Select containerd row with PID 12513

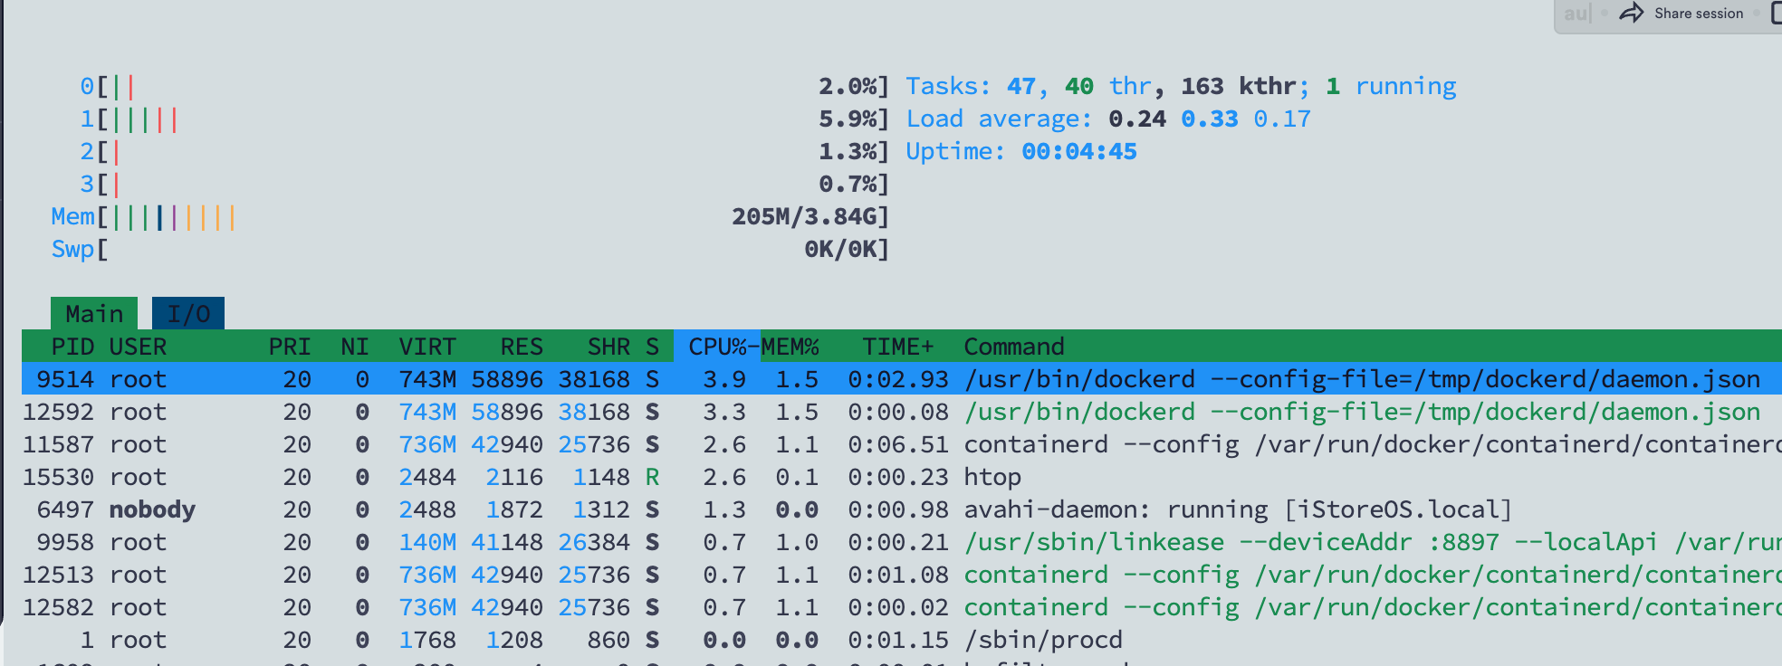[x=902, y=575]
